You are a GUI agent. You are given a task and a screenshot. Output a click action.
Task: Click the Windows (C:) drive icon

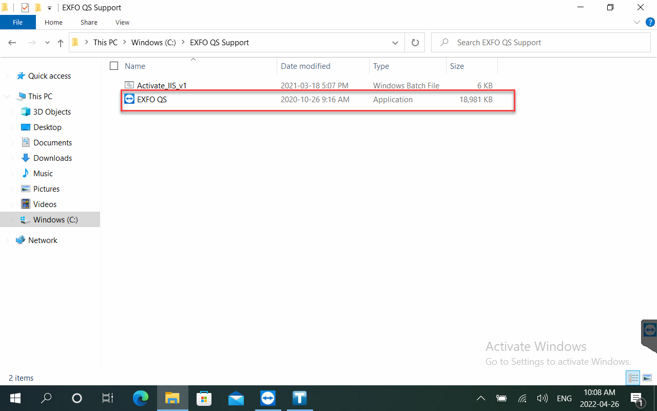[25, 219]
